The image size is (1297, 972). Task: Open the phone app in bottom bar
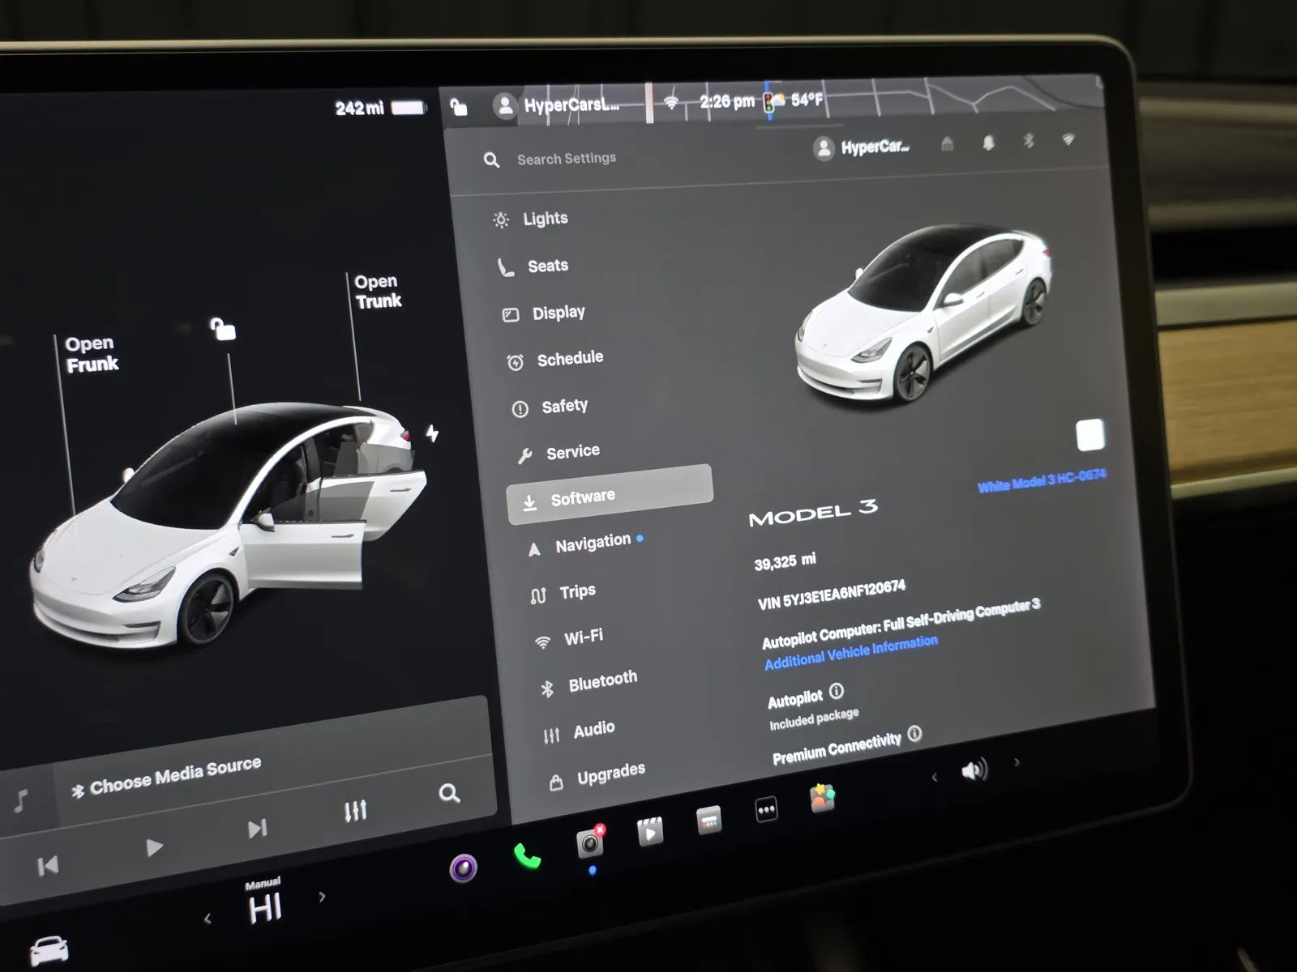(x=527, y=856)
